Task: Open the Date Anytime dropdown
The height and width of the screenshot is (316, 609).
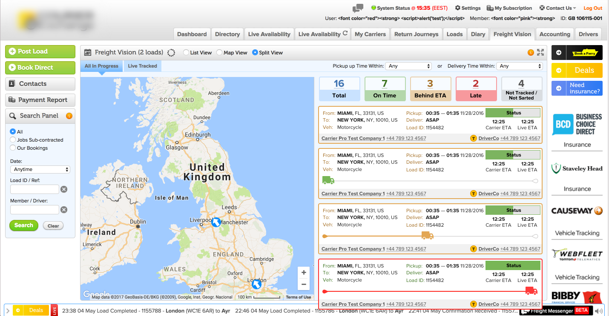Action: [40, 169]
